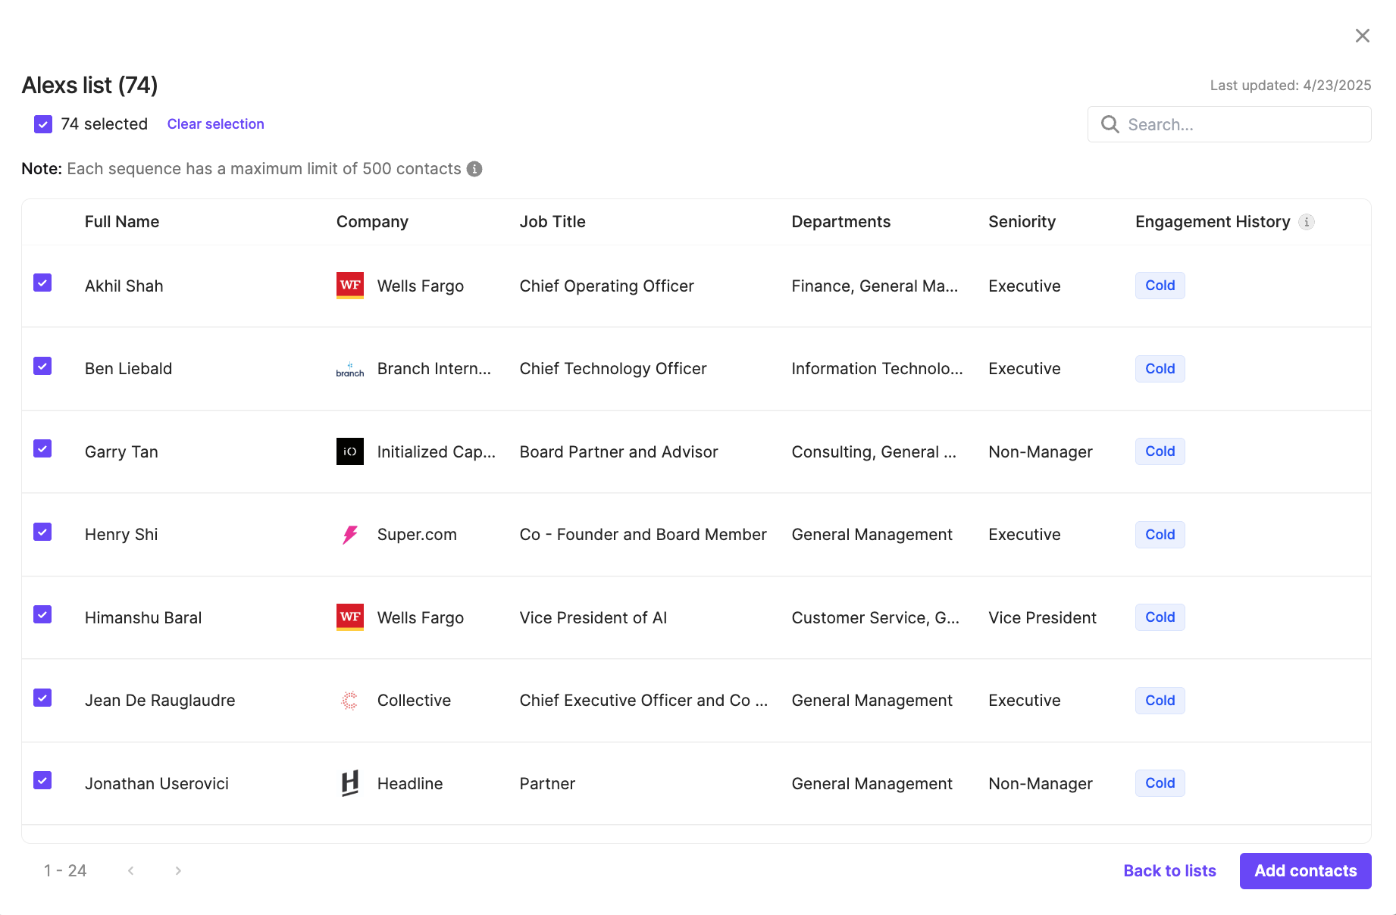
Task: Go to the previous page of contacts
Action: tap(131, 871)
